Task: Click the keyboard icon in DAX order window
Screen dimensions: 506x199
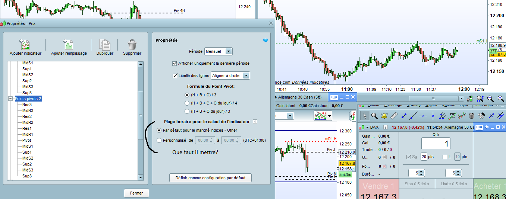Action: click(479, 127)
